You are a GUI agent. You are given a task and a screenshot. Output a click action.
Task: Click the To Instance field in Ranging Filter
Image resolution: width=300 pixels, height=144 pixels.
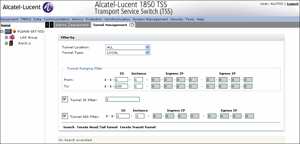click(138, 86)
